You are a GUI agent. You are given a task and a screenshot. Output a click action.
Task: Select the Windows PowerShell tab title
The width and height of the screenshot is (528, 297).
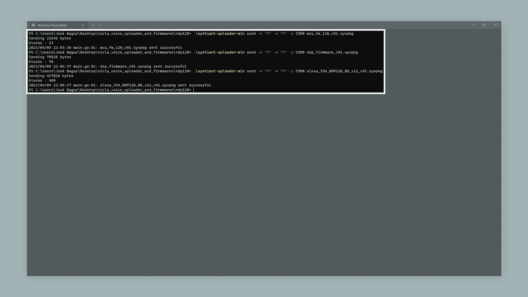[x=52, y=25]
